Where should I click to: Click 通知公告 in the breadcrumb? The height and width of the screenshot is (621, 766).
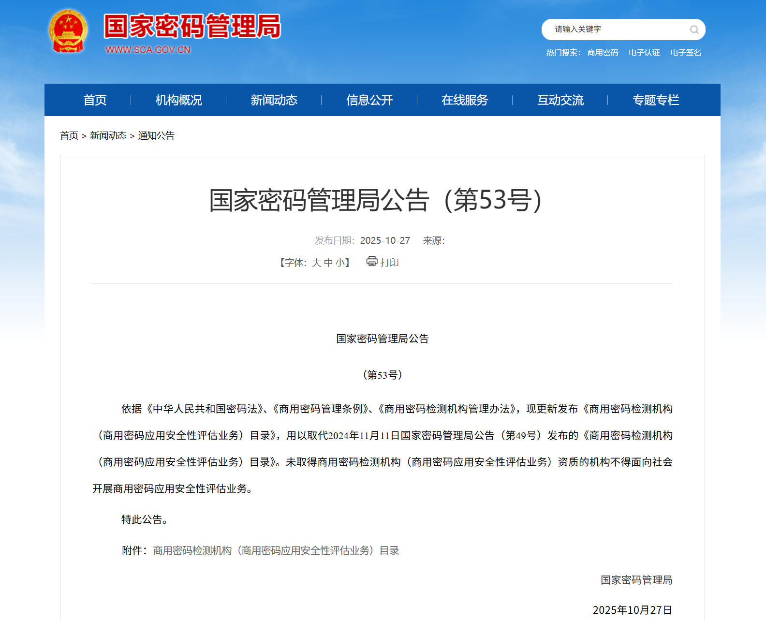point(156,136)
